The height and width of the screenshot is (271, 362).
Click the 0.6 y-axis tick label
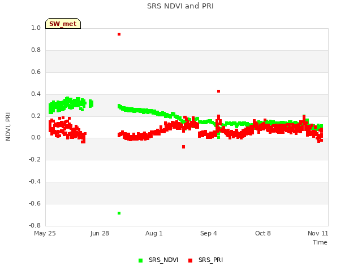coord(36,72)
